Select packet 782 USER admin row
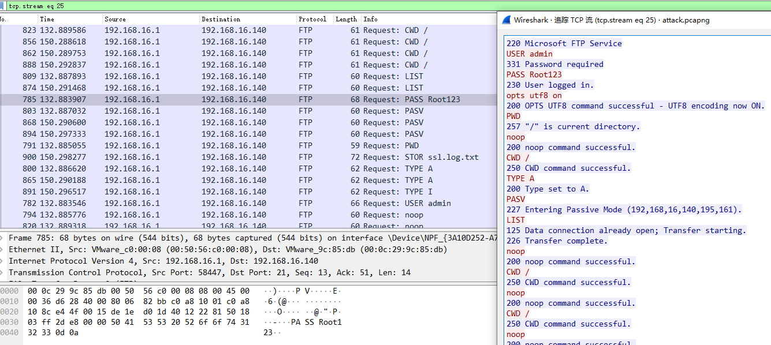Screen dimensions: 771x345 tap(248, 203)
